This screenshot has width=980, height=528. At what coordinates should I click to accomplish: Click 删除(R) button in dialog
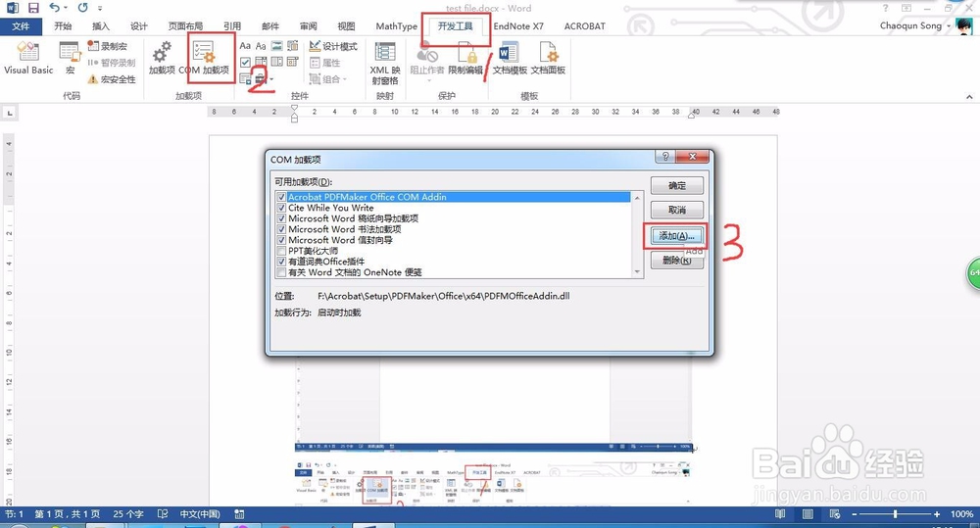(x=677, y=260)
